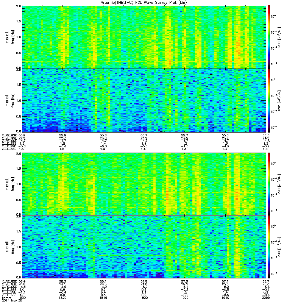Click the 'THC B⊥ freq [Hz]' axis label
Screen dimensions: 284x303
point(10,184)
